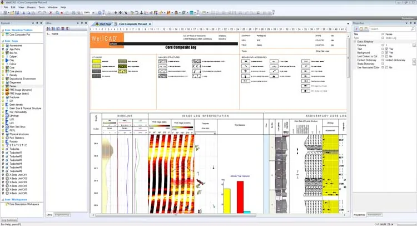Click the Open folder icon in toolbar

pos(12,12)
